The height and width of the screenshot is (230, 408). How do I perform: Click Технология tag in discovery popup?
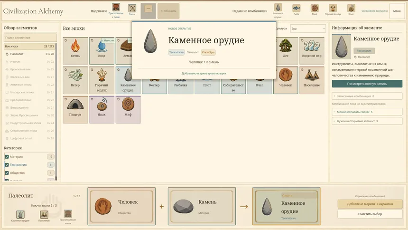[x=176, y=52]
